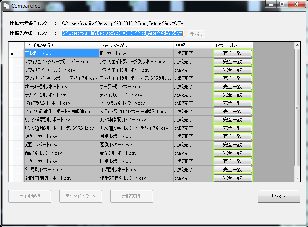Click the CompareTool title bar app icon
Screen dimensions: 308x227
pos(6,6)
